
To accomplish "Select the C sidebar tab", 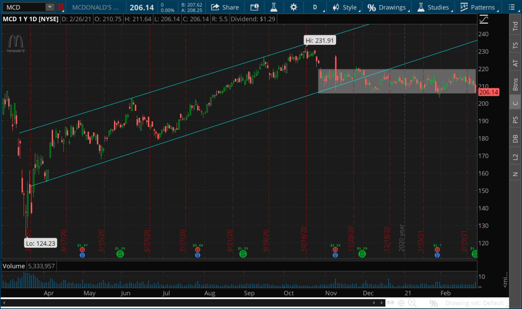I will click(x=515, y=103).
